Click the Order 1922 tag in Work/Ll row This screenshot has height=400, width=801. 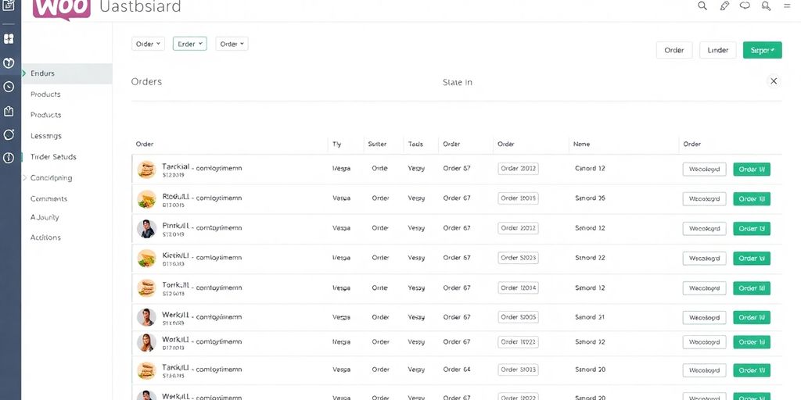coord(518,342)
